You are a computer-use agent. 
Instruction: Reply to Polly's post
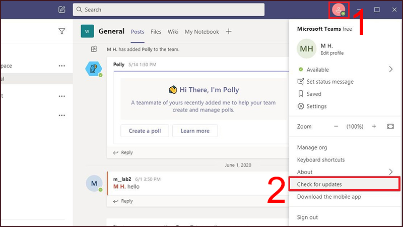123,153
